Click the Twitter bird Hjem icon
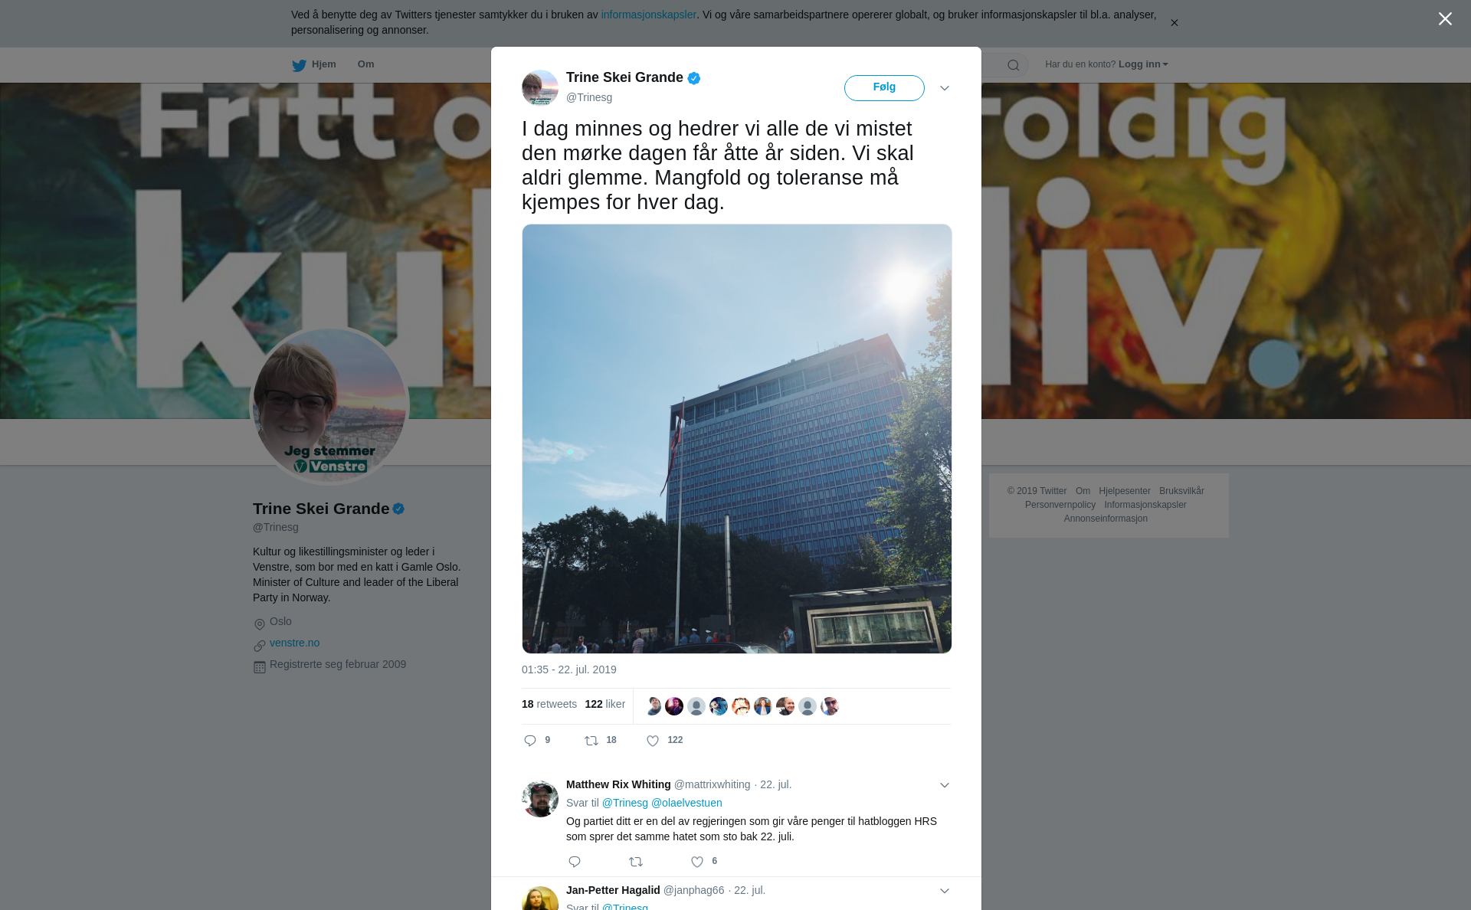 (x=300, y=65)
